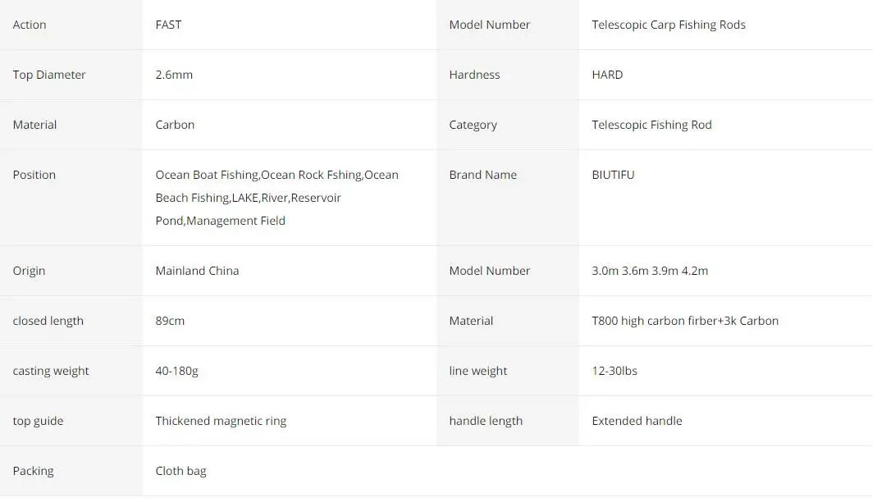This screenshot has width=877, height=502.
Task: Click the 'Telescopic Carp Fishing Rods' value
Action: 669,25
